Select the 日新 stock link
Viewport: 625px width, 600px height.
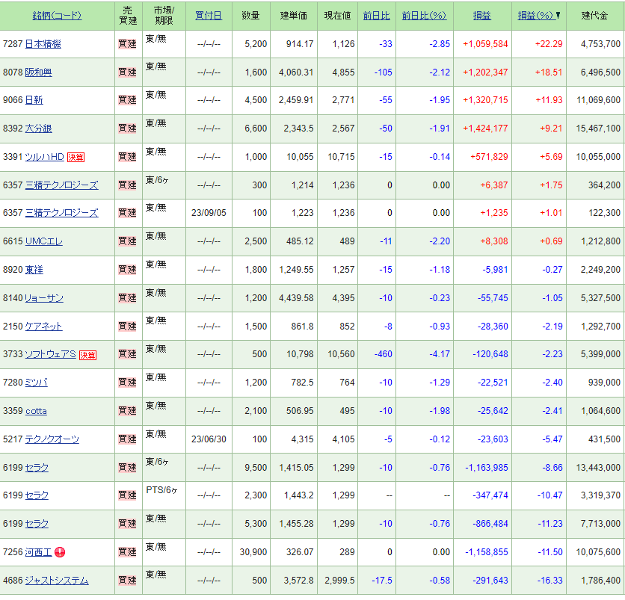pyautogui.click(x=34, y=100)
